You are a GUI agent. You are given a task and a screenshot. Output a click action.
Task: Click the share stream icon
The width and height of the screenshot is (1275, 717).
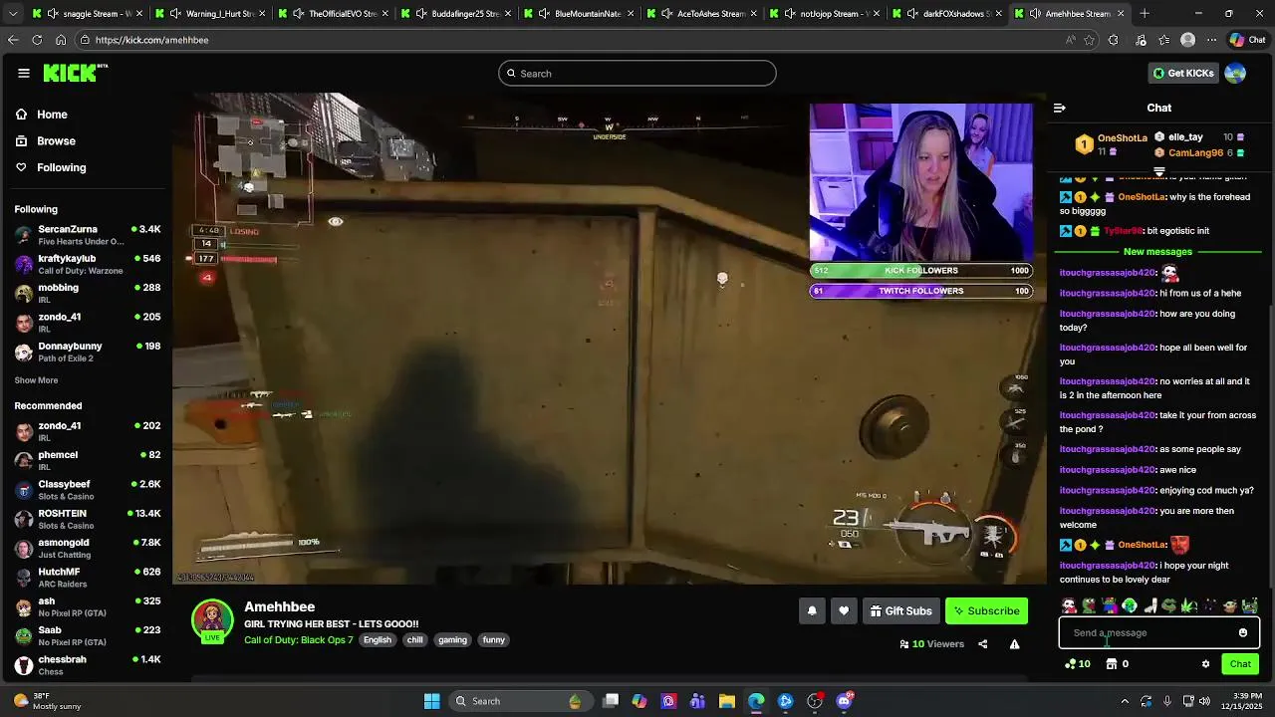click(982, 644)
